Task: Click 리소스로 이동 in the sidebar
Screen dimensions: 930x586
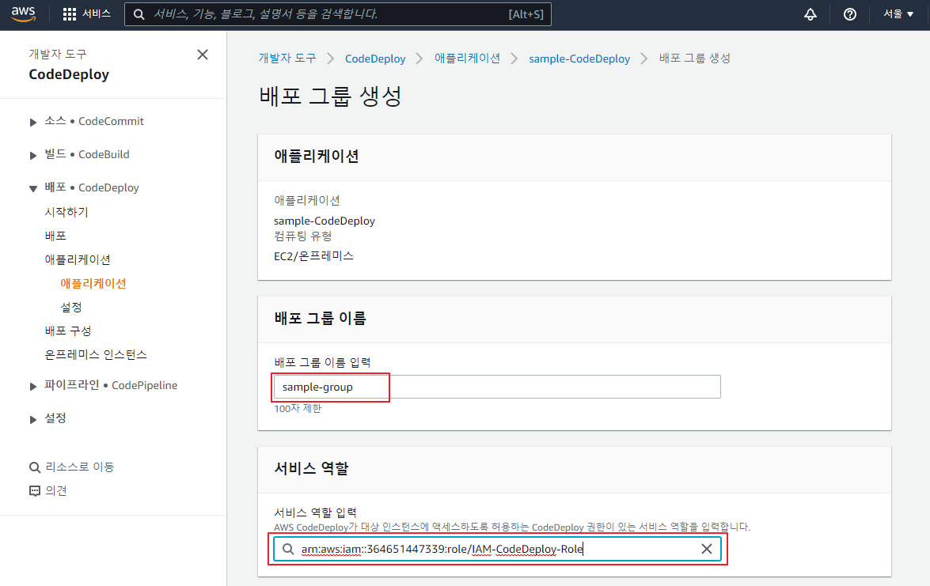Action: pyautogui.click(x=80, y=467)
